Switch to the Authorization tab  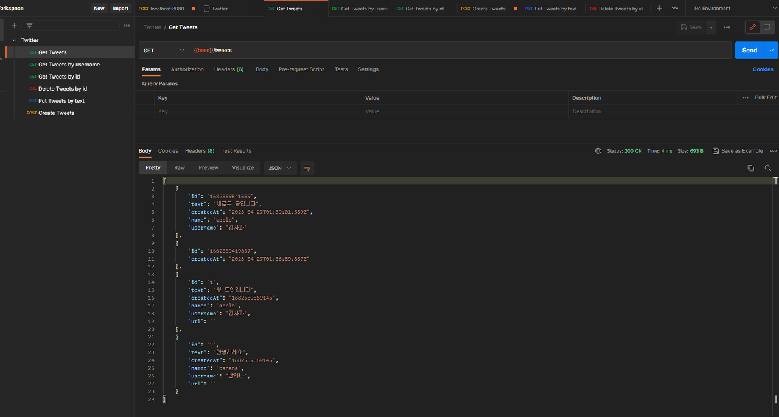tap(187, 69)
